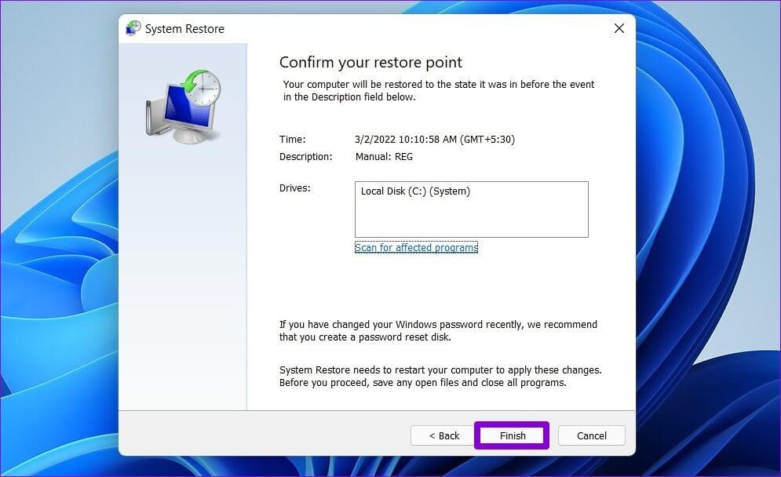Click the 'Your computer will be restored' paragraph
This screenshot has height=477, width=781.
(438, 91)
